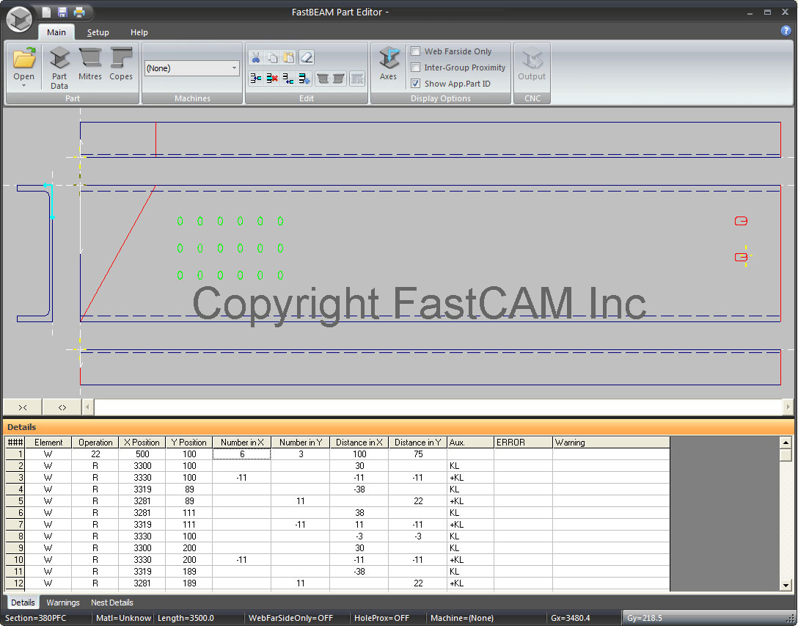Click the Copy icon in Edit group
This screenshot has height=626, width=798.
tap(272, 57)
